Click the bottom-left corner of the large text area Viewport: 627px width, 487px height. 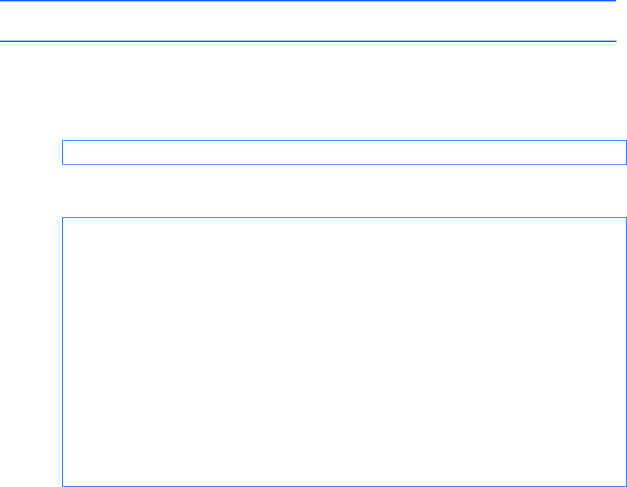(66, 483)
